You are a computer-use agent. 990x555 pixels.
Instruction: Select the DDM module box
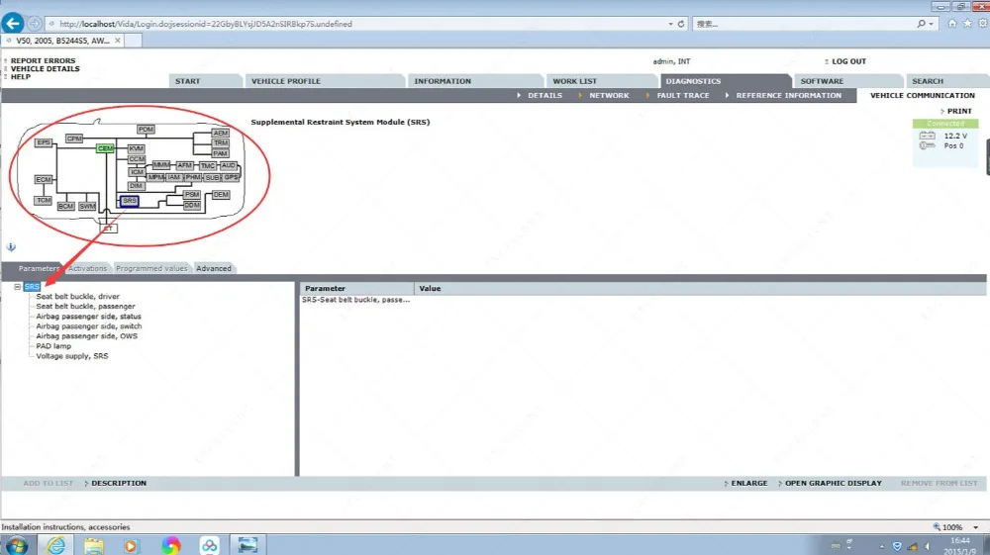(x=192, y=206)
